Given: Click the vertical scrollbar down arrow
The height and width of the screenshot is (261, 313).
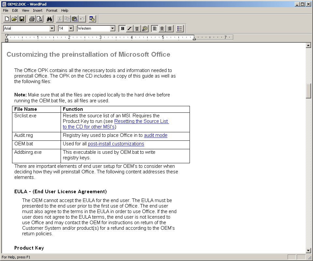Looking at the screenshot, I should (308, 251).
